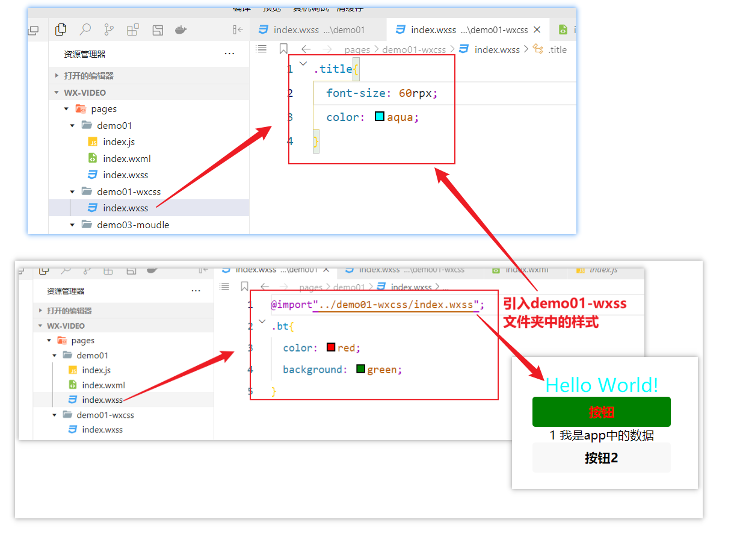Go back with arrow in .title editor
The image size is (734, 534).
(x=306, y=49)
